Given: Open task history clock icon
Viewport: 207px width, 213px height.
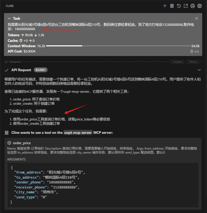Looking at the screenshot, I should point(179,6).
